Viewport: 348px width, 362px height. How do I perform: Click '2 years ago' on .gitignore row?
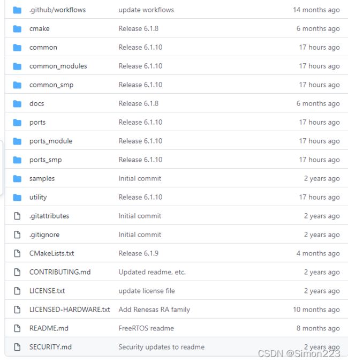(322, 235)
